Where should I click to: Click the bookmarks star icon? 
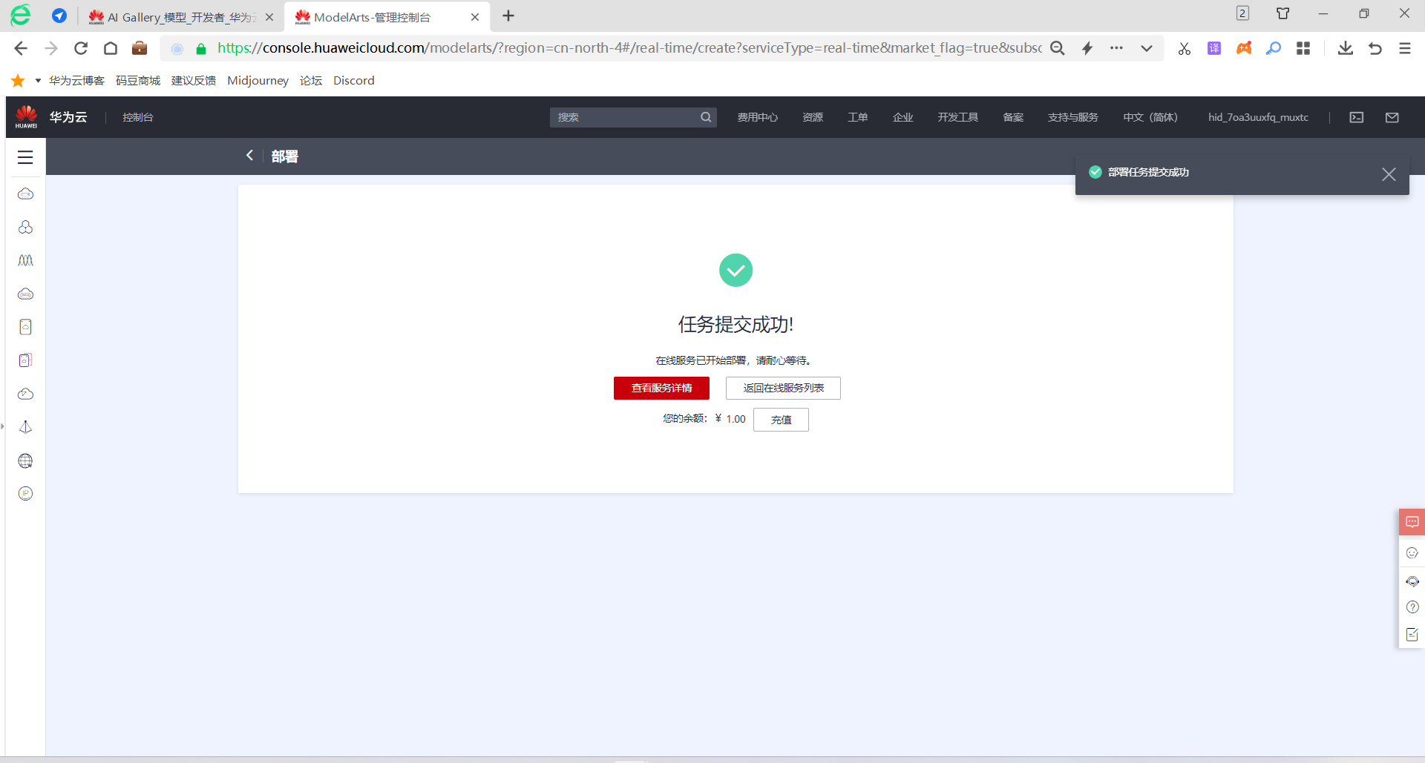click(19, 80)
